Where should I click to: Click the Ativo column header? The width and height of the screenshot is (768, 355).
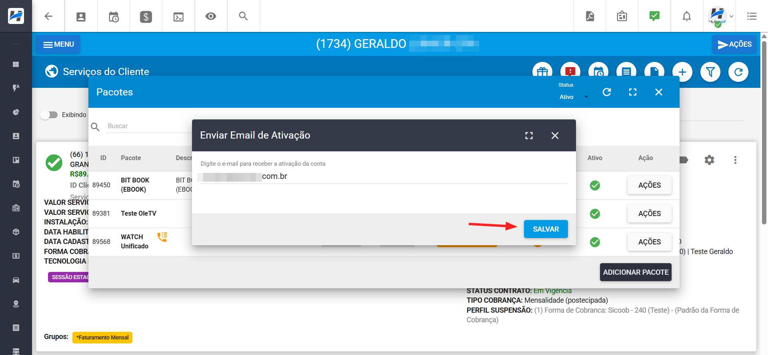(x=595, y=158)
